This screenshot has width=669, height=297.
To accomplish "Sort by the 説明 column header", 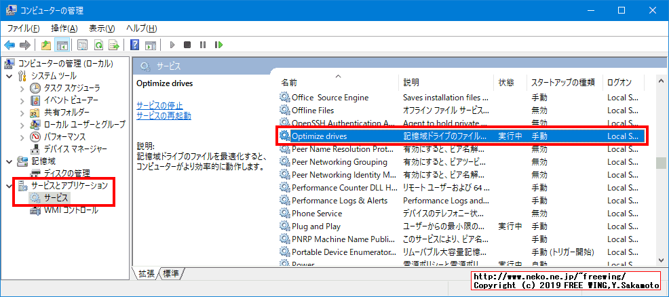I will (446, 82).
